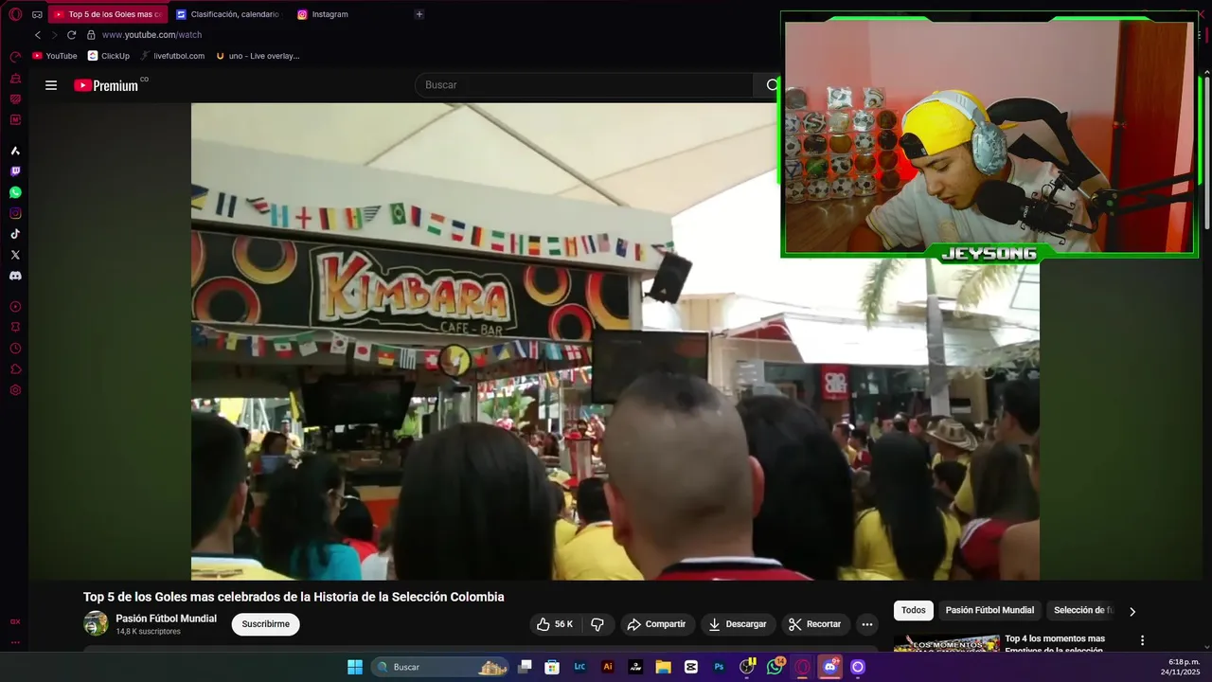Play or pause the YouTube video

[x=615, y=341]
